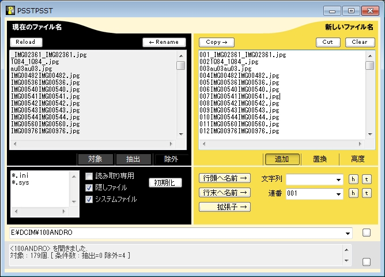Select IMG00976IMG00976.jpg in current file list
The image size is (385, 277).
click(46, 131)
